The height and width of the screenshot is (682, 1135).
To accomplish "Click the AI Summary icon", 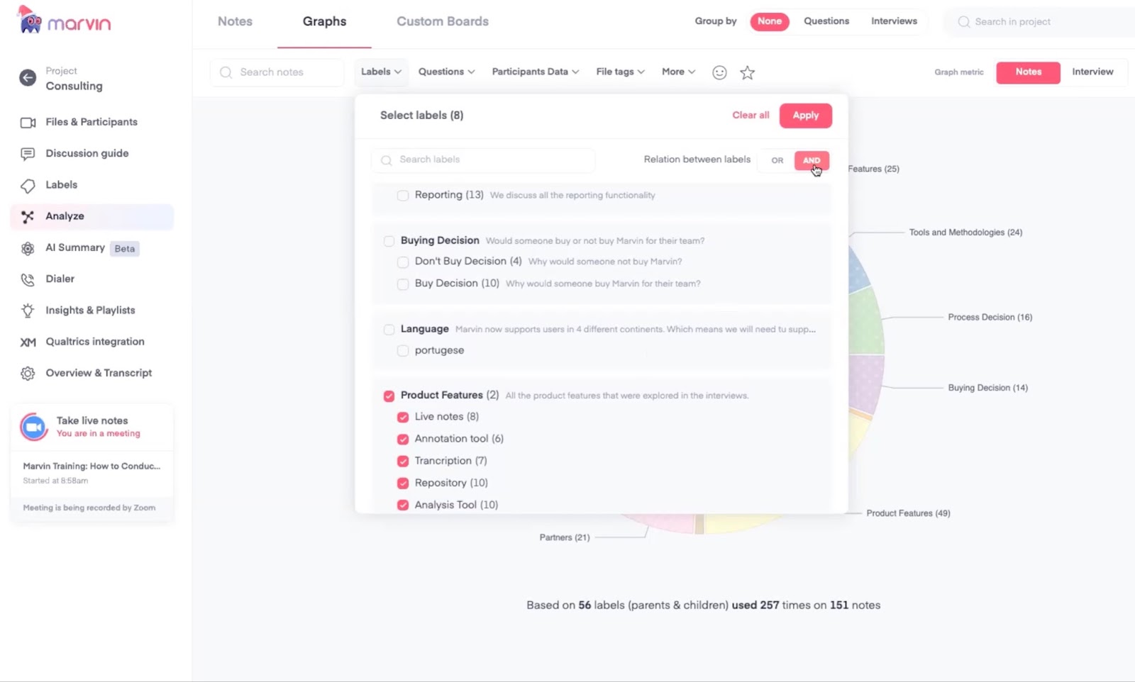I will 28,248.
